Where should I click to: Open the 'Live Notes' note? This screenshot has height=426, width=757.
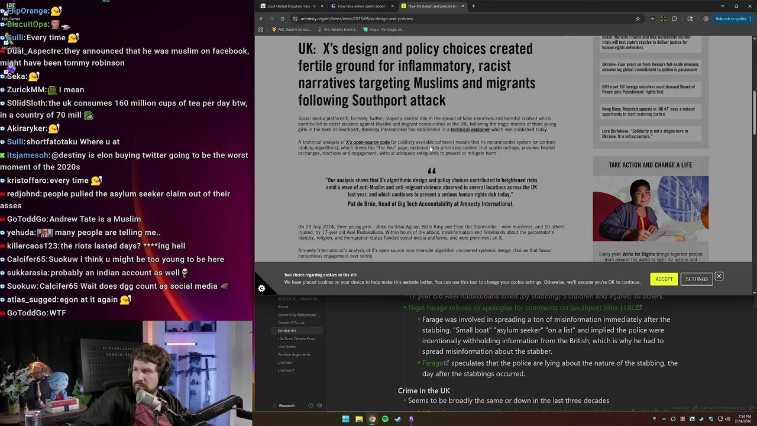click(287, 347)
